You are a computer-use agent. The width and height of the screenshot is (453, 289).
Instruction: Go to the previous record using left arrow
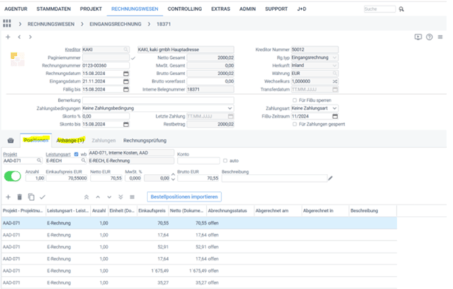click(19, 37)
